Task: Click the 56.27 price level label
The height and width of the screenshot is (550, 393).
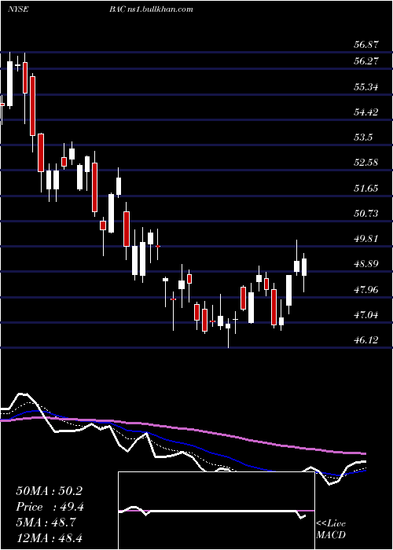Action: [366, 61]
